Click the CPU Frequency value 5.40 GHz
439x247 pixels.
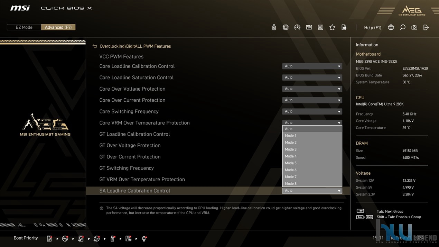(409, 114)
